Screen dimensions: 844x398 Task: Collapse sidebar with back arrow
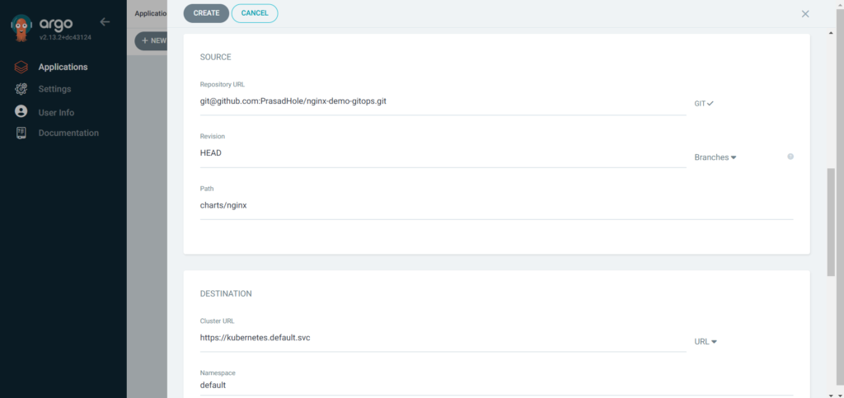pos(105,22)
